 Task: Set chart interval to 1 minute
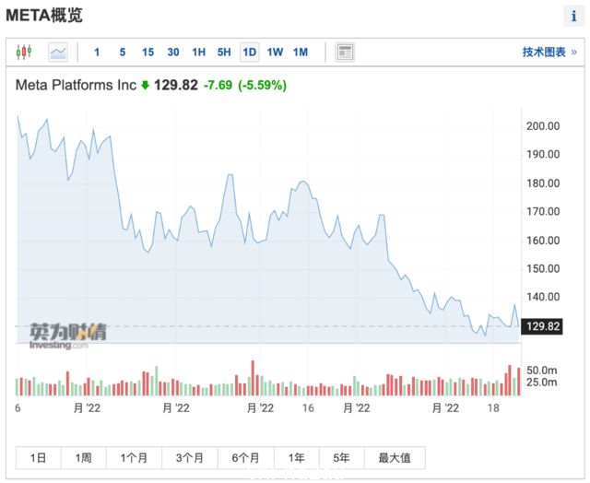97,52
